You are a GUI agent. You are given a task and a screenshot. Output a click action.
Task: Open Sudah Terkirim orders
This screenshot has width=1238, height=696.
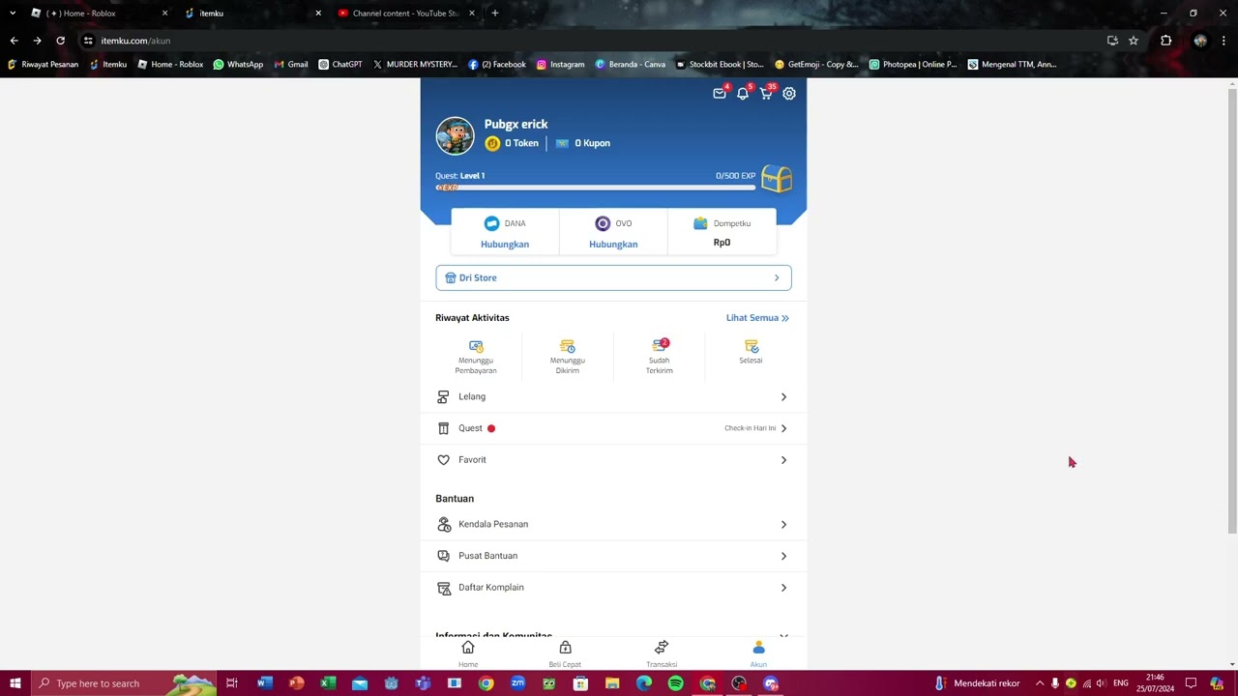[x=660, y=357]
